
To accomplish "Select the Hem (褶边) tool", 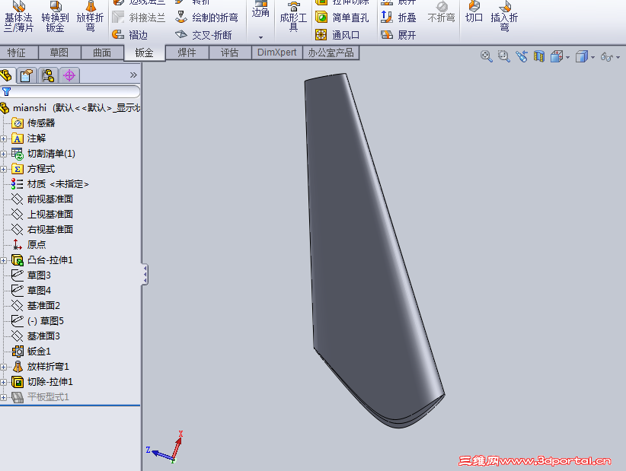I will pyautogui.click(x=130, y=35).
